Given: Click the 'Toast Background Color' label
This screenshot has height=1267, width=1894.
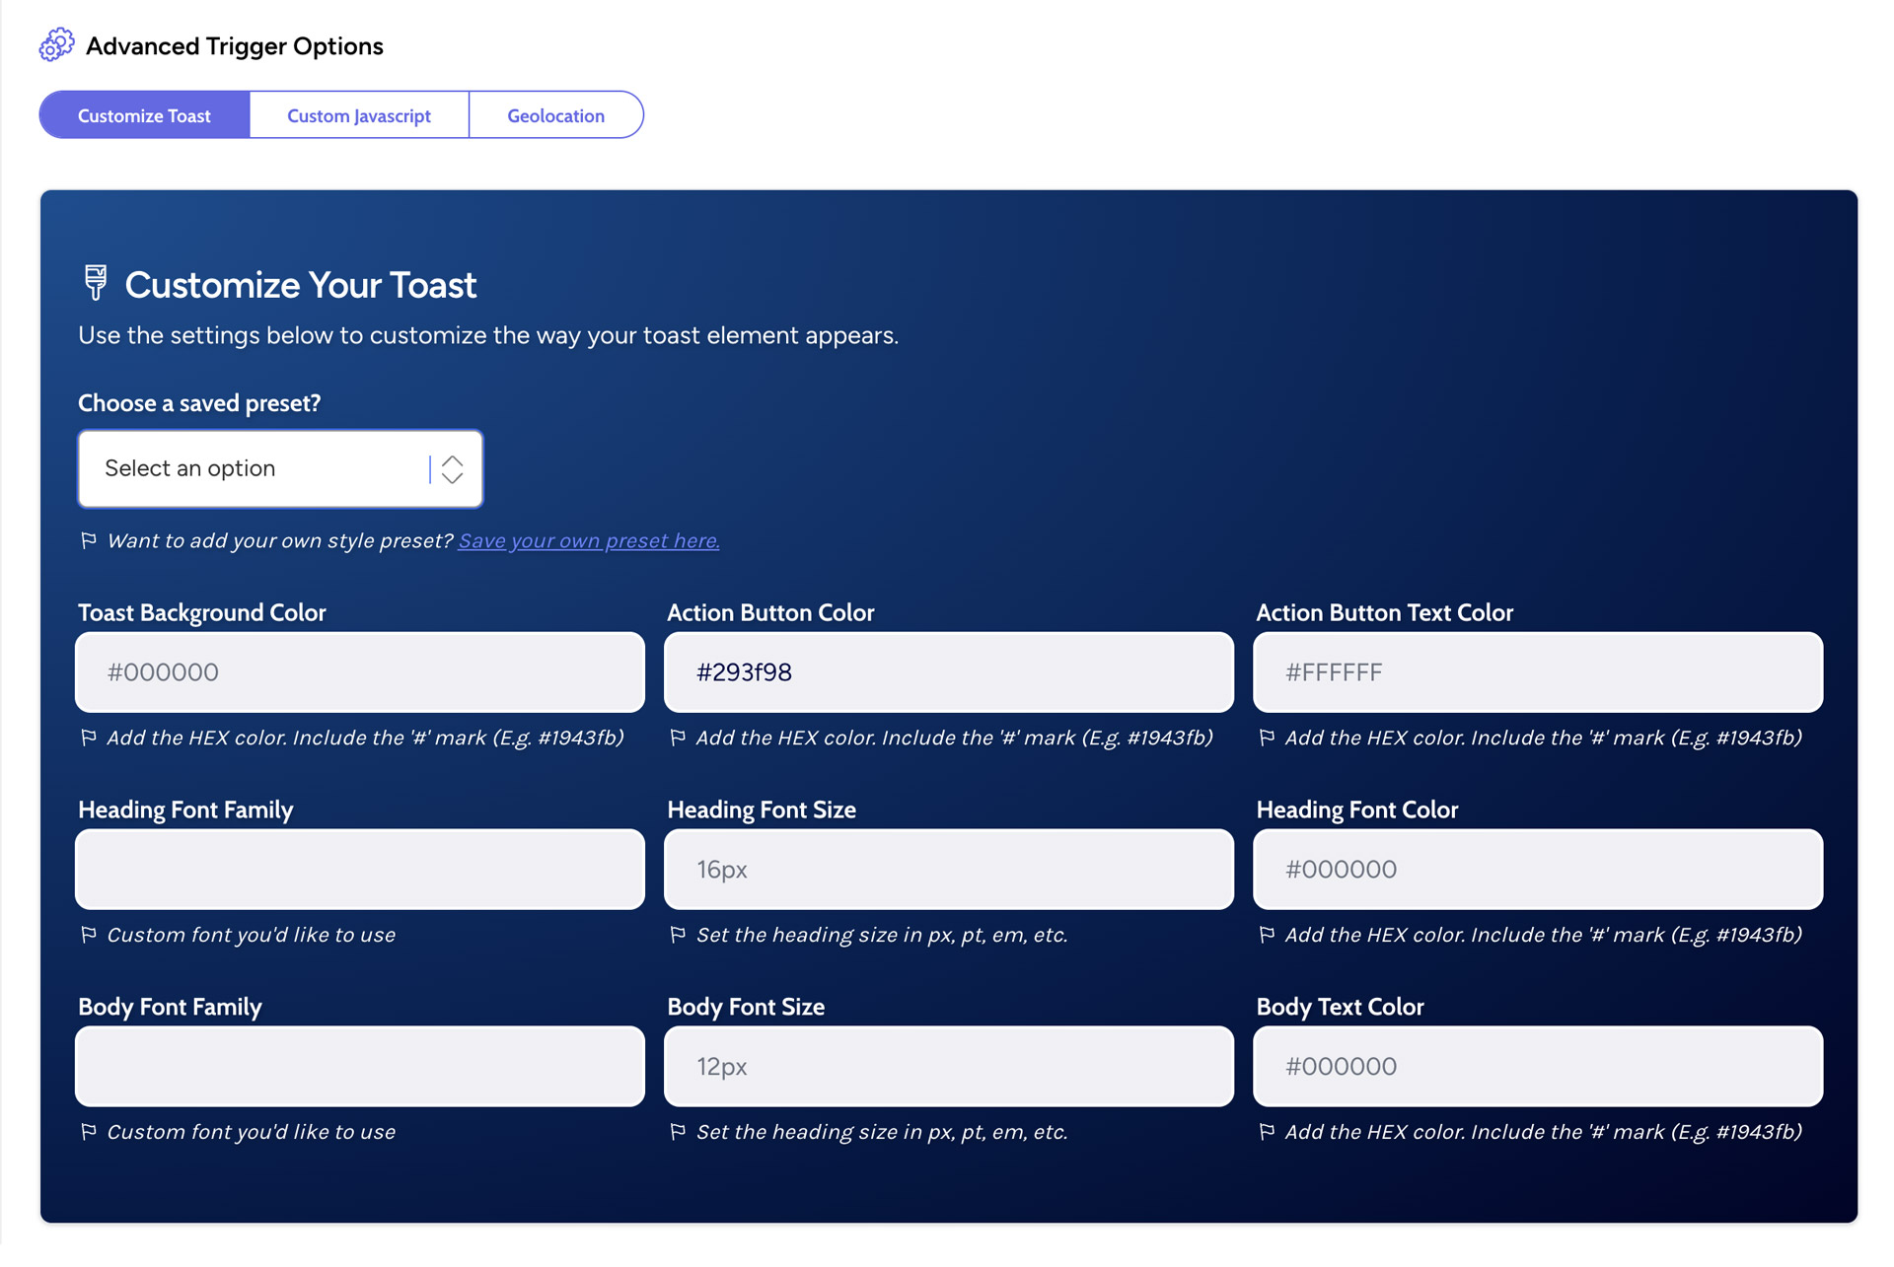Looking at the screenshot, I should 202,613.
